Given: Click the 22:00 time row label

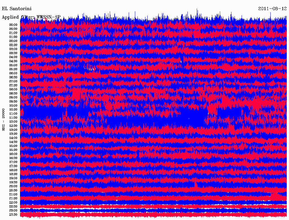Looking at the screenshot, I should [x=13, y=203].
